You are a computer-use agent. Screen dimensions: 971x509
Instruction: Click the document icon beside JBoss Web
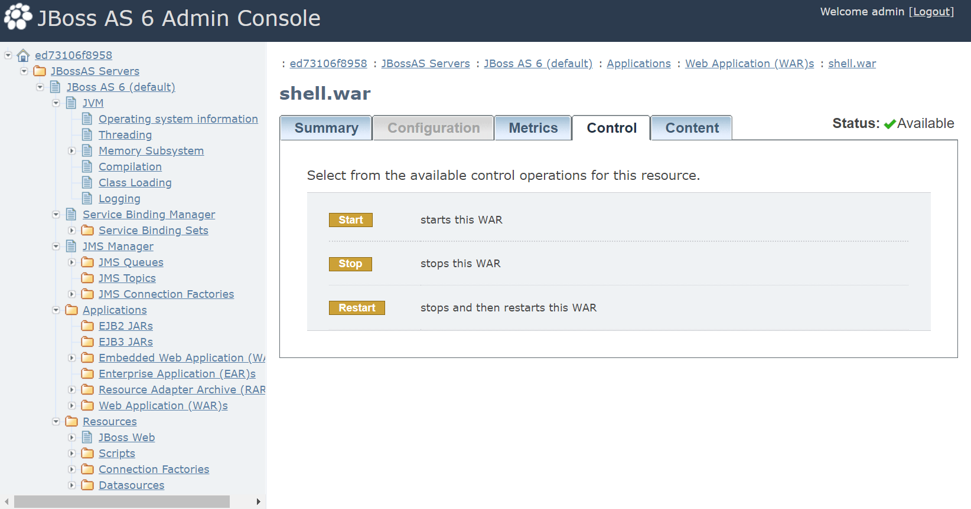pos(87,438)
